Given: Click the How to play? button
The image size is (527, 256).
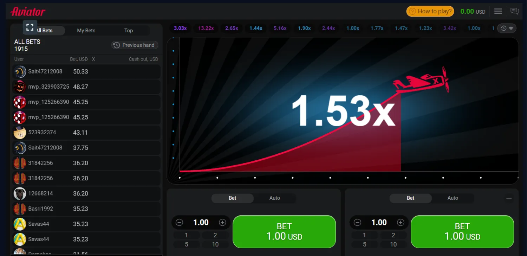Looking at the screenshot, I should coord(430,11).
